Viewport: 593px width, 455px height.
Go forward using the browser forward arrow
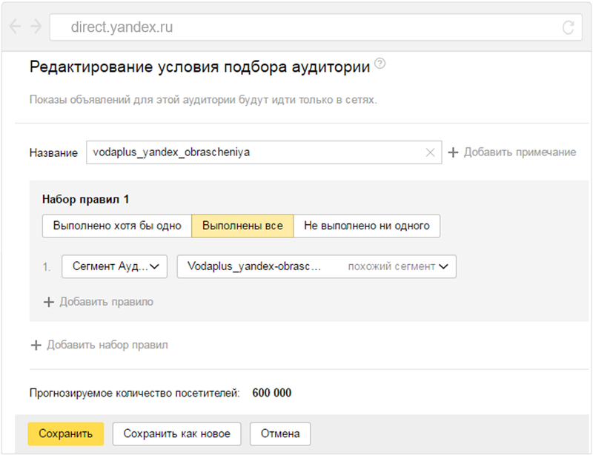36,27
